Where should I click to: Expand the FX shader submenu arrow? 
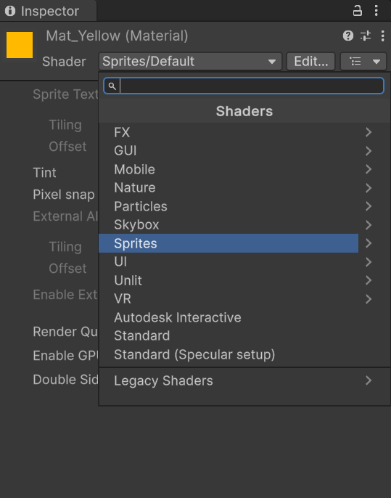[369, 132]
